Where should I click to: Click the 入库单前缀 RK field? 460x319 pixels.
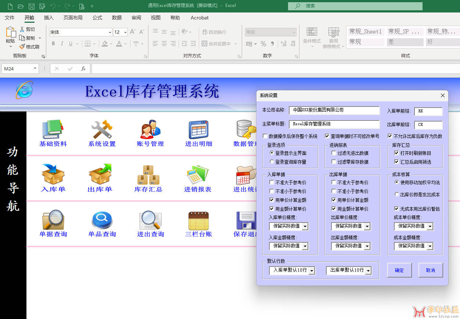click(x=428, y=111)
